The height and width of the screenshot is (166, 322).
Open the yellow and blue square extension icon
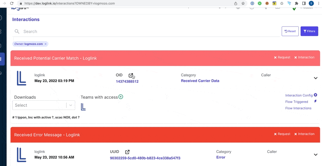point(275,3)
